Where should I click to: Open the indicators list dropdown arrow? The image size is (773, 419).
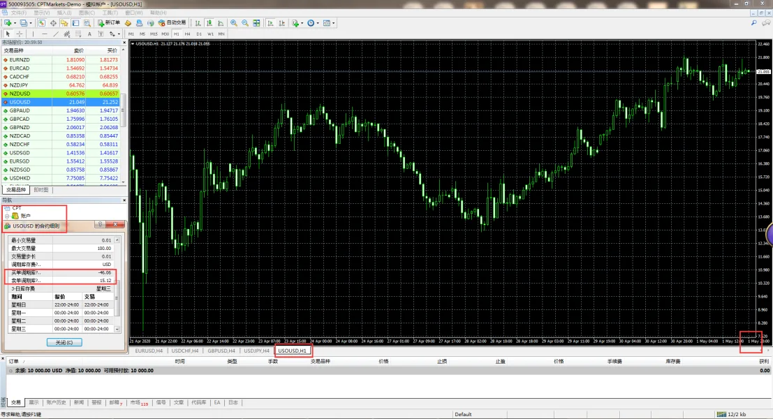tap(303, 23)
